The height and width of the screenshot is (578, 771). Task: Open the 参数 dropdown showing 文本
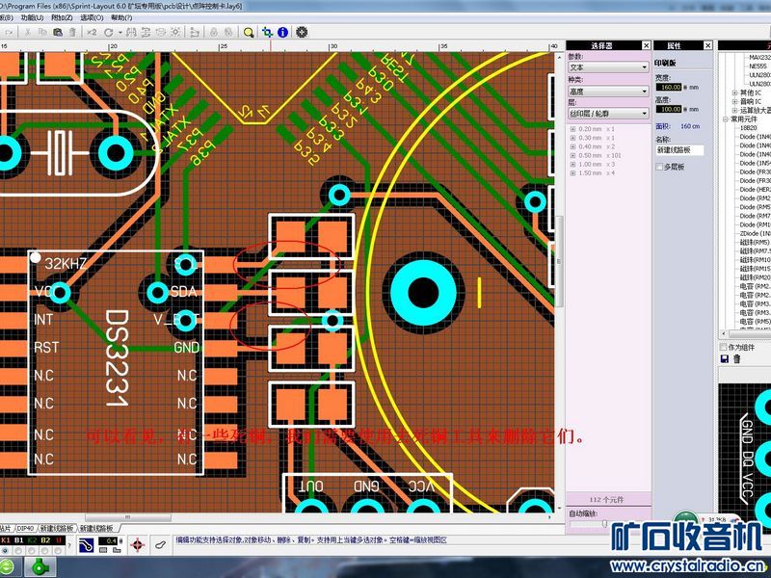[607, 67]
